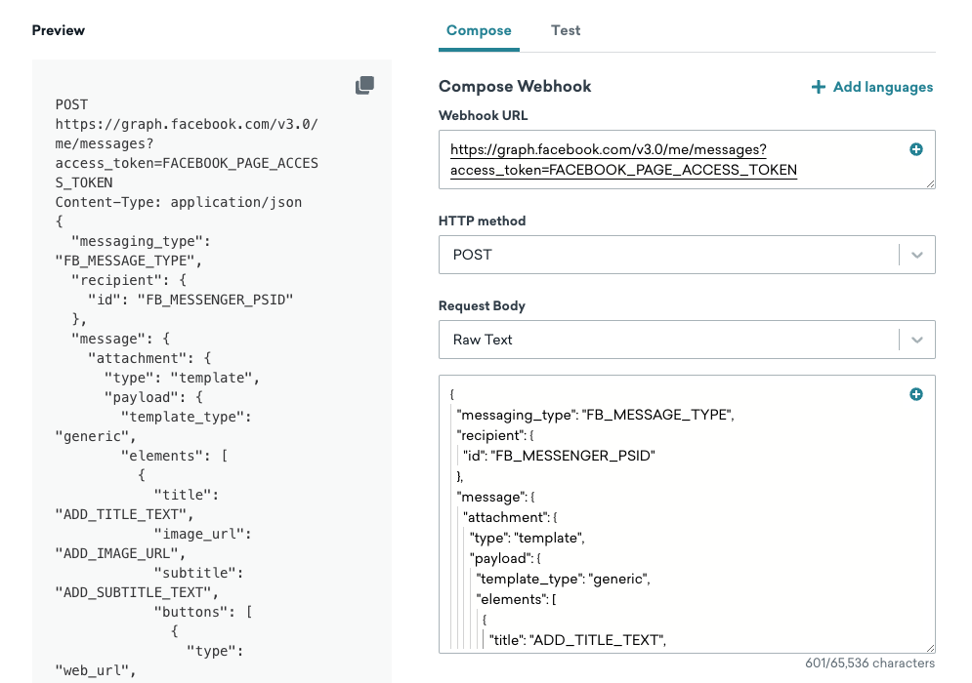Click "ADD_SUBTITLE_TEXT" in the preview panel

(x=137, y=592)
